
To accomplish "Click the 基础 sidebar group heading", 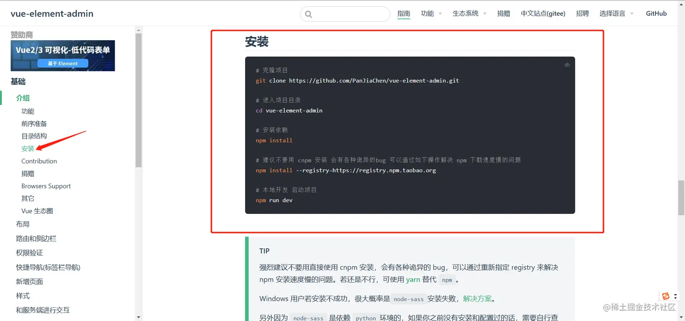I will pyautogui.click(x=18, y=82).
